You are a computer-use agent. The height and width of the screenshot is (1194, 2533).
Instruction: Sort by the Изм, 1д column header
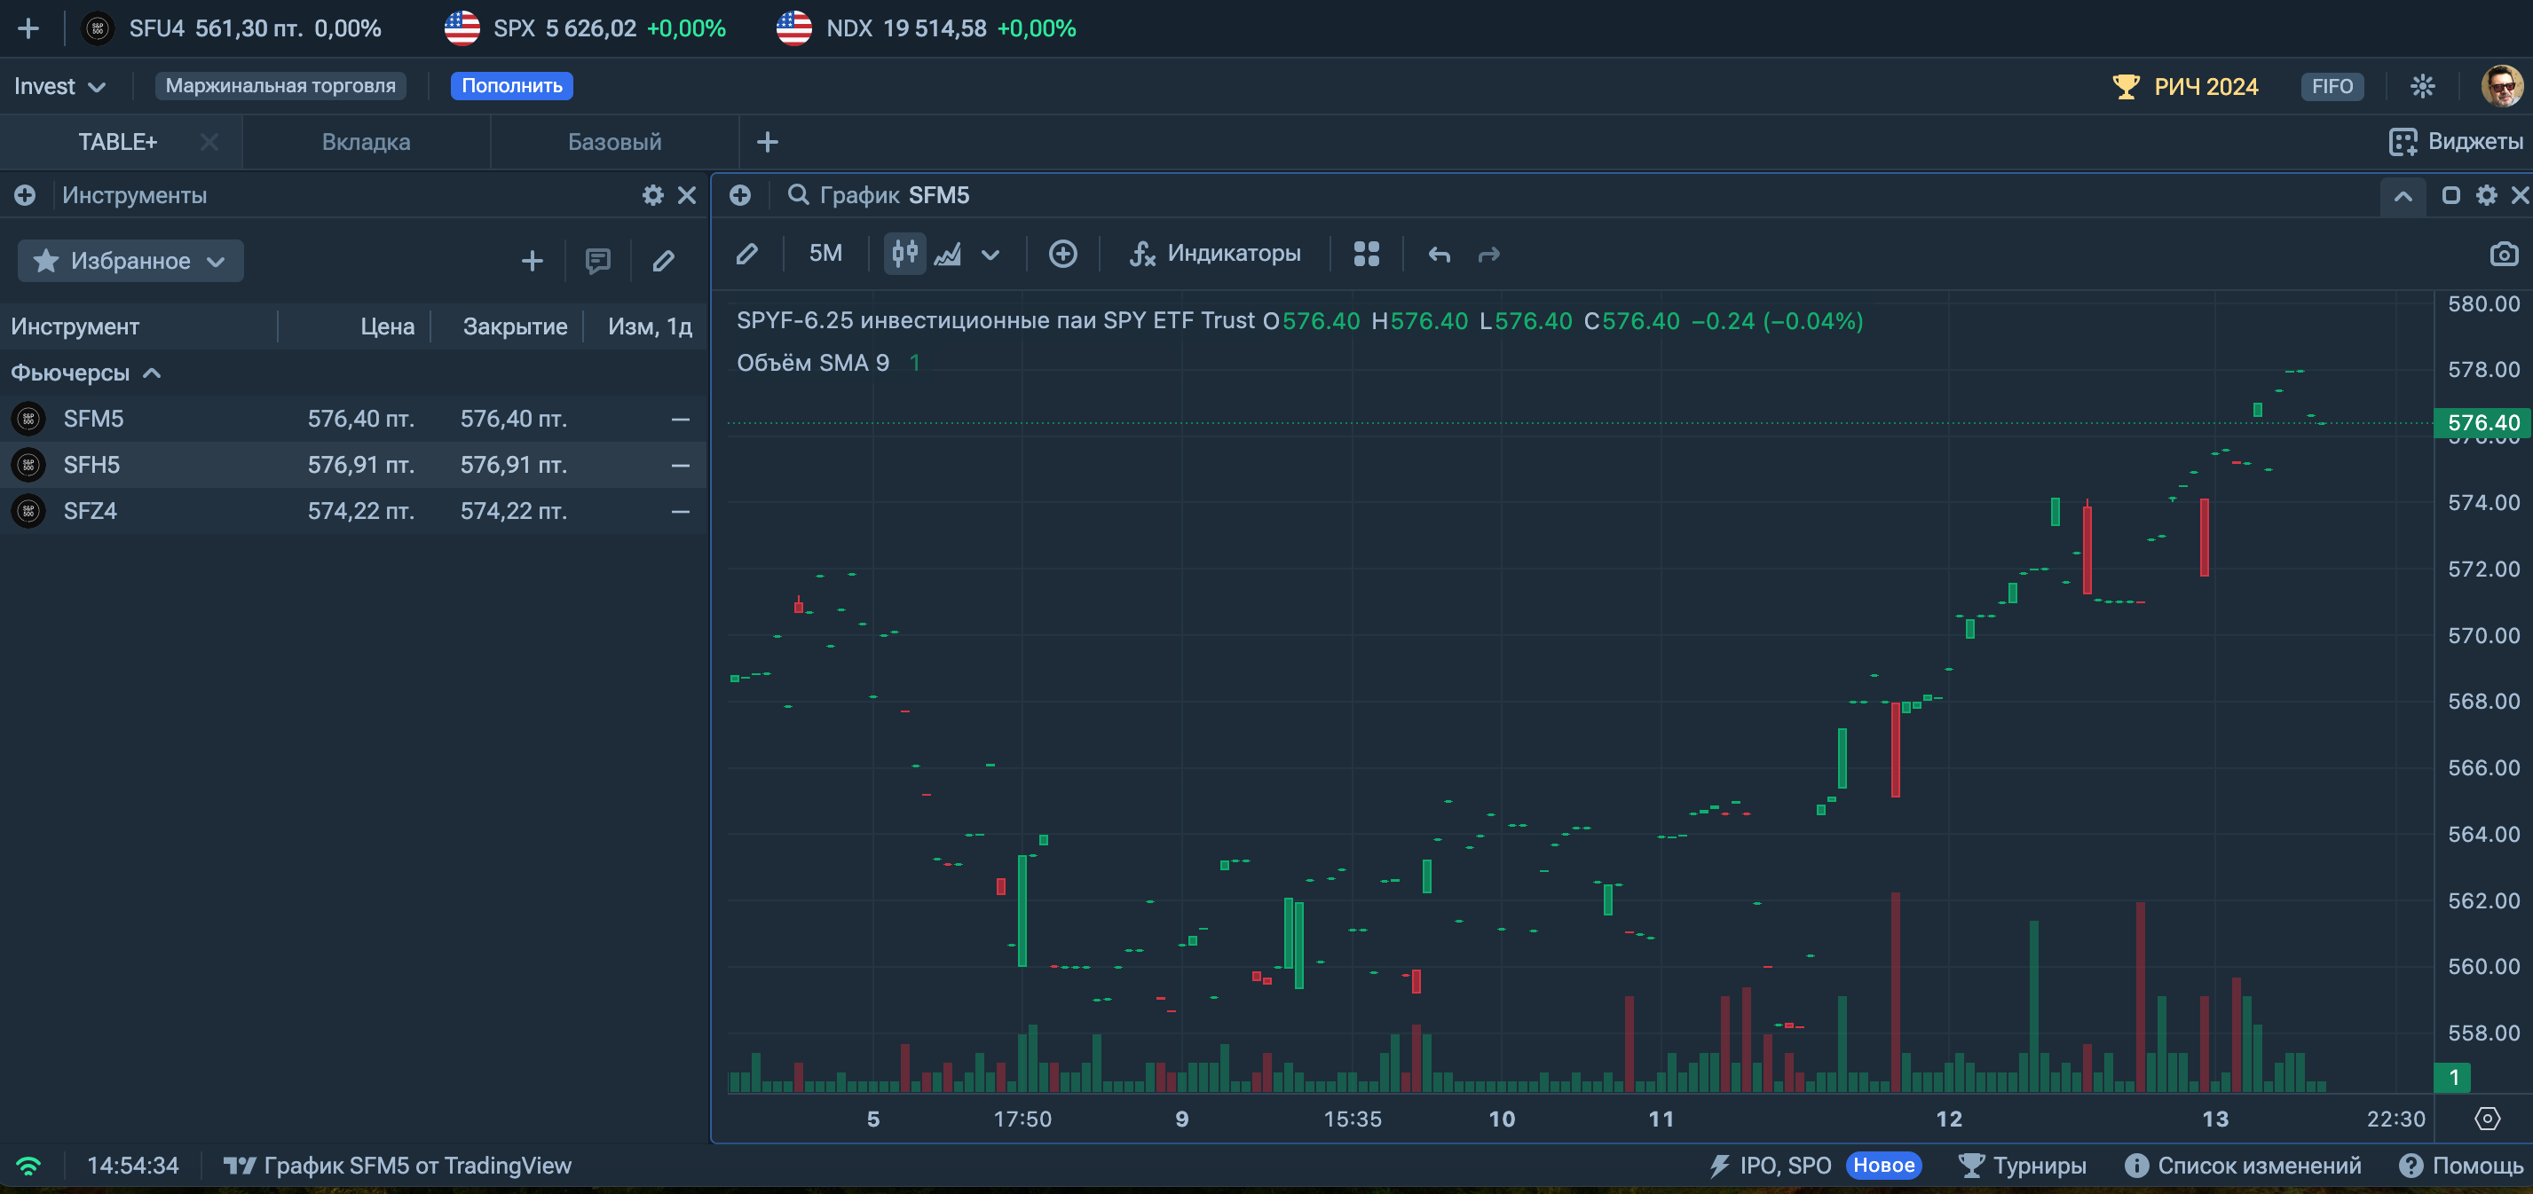(x=649, y=326)
